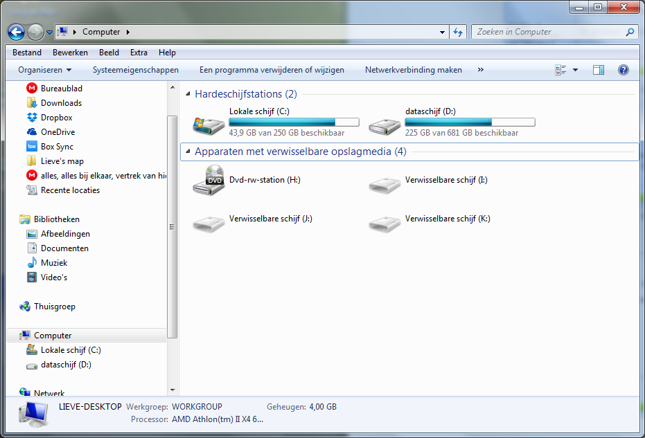Click Apparaten met verwisselbare opslagmedia (4) header
Screen dimensions: 645x438
pyautogui.click(x=300, y=152)
